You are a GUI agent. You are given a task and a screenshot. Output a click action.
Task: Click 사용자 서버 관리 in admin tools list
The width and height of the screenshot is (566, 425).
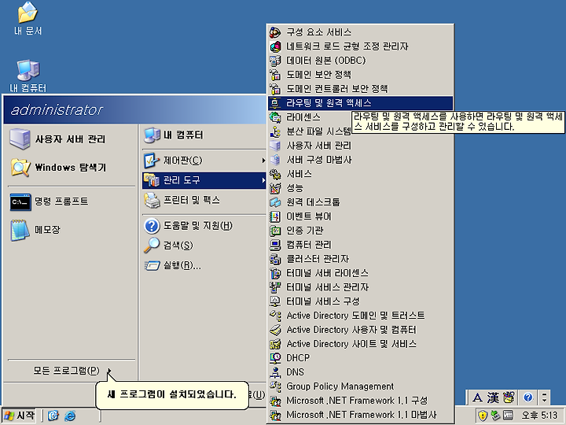pos(360,146)
